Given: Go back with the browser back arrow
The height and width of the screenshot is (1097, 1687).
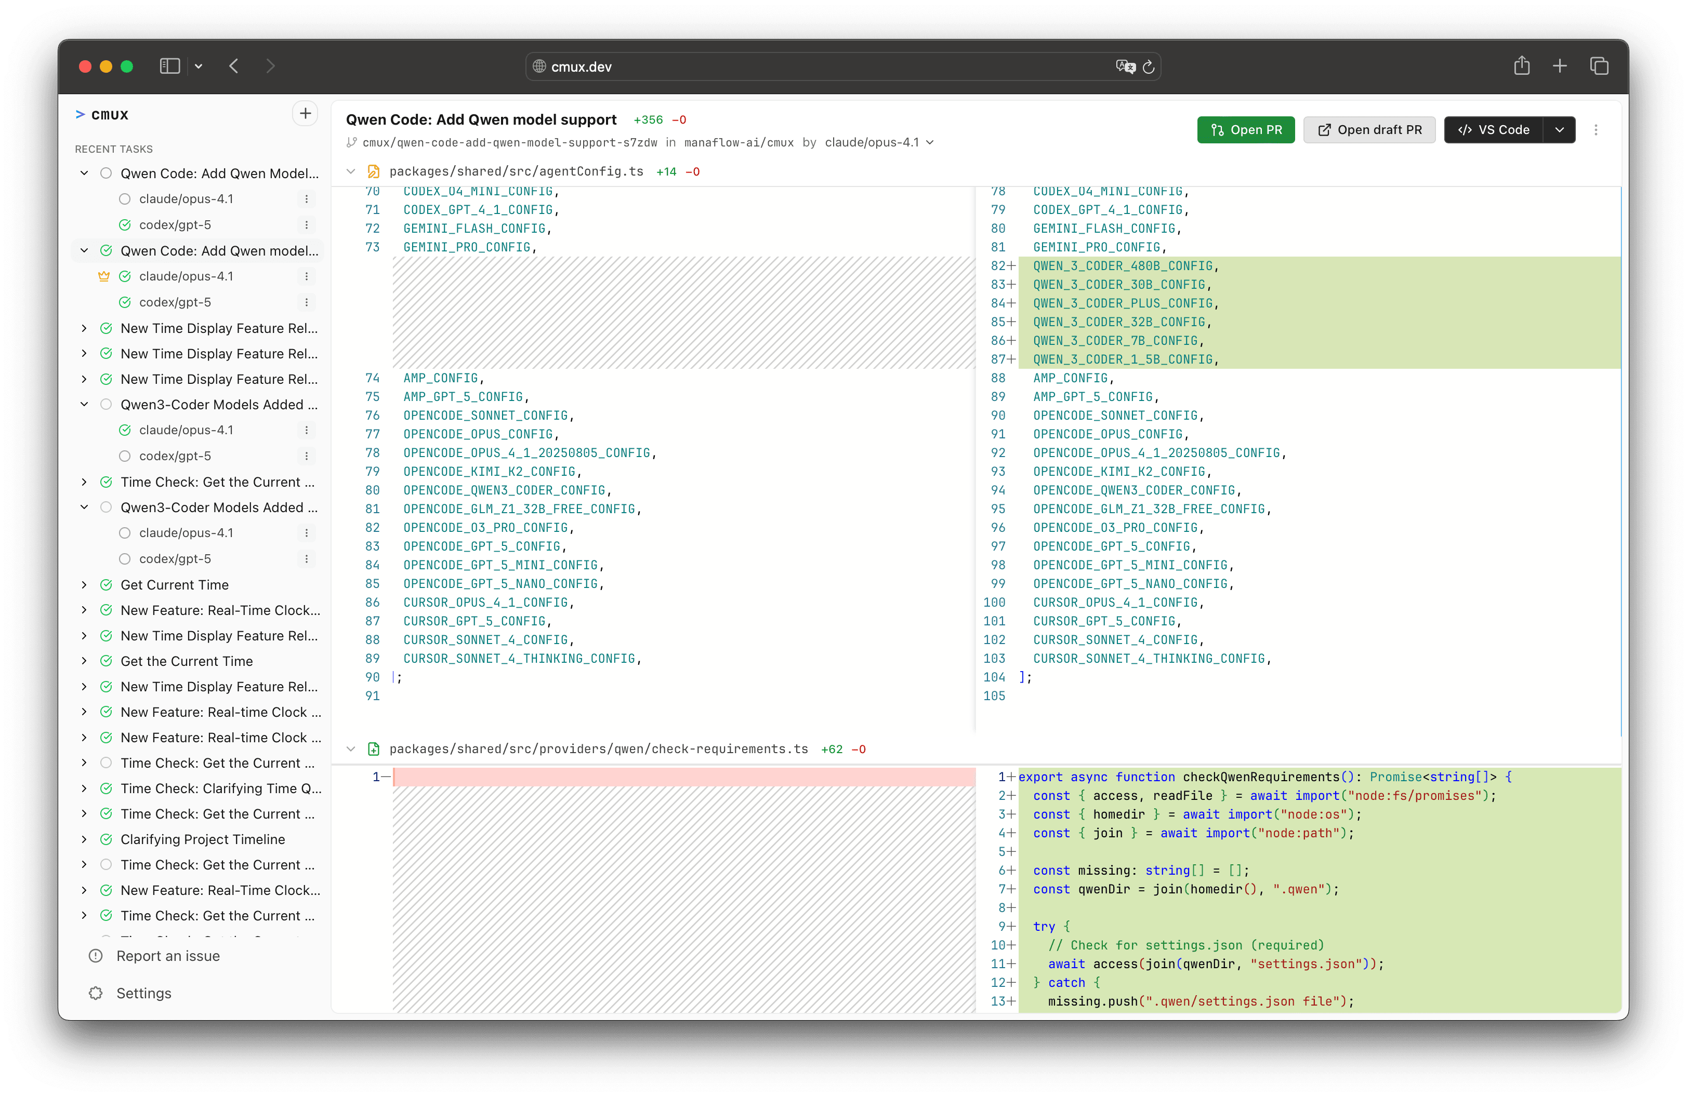Looking at the screenshot, I should [234, 66].
